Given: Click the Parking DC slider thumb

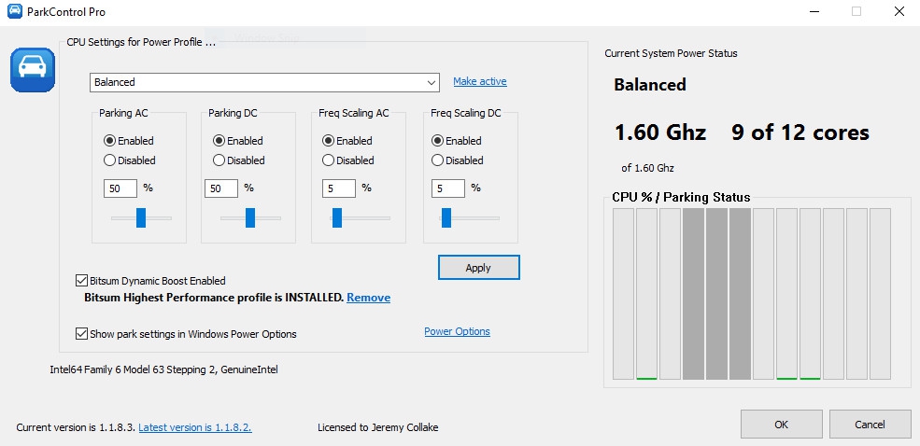Looking at the screenshot, I should click(x=250, y=217).
